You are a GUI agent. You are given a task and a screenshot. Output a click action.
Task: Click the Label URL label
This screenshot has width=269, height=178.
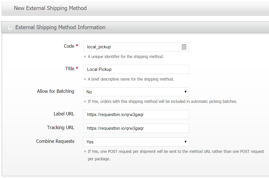tap(64, 114)
